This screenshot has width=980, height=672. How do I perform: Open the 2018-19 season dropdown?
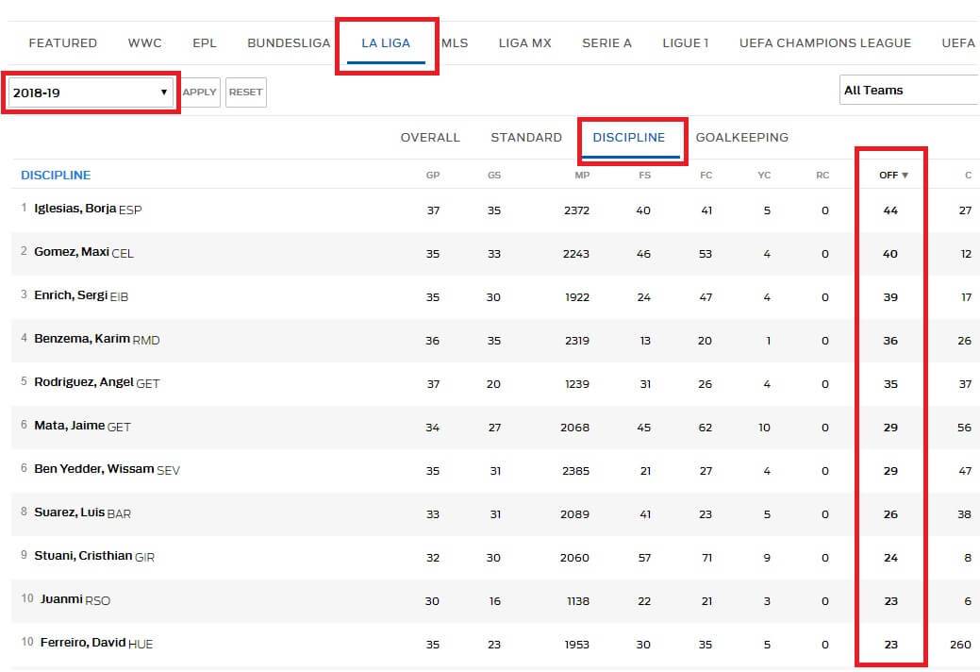coord(90,92)
